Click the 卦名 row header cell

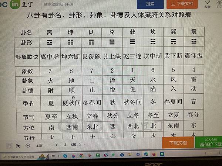point(26,33)
